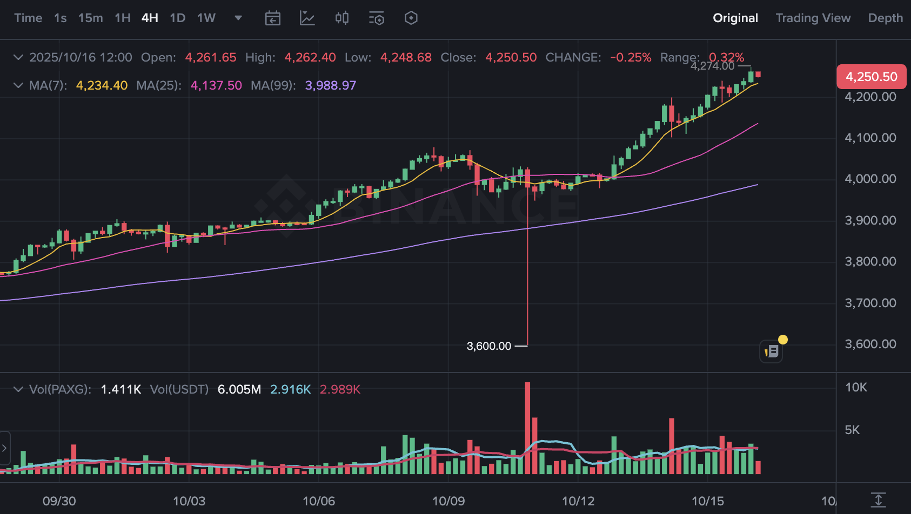Collapse the MA(7) indicator row chevron

[x=18, y=85]
